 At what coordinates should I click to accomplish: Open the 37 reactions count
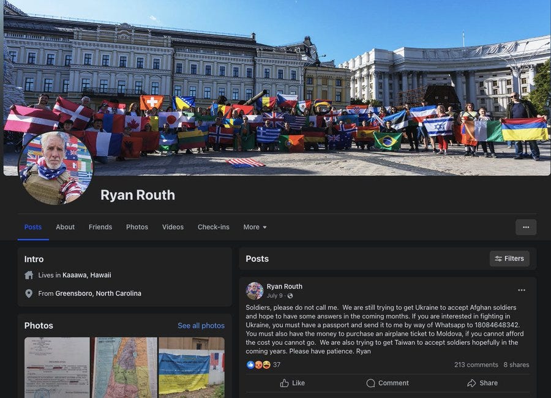point(277,365)
